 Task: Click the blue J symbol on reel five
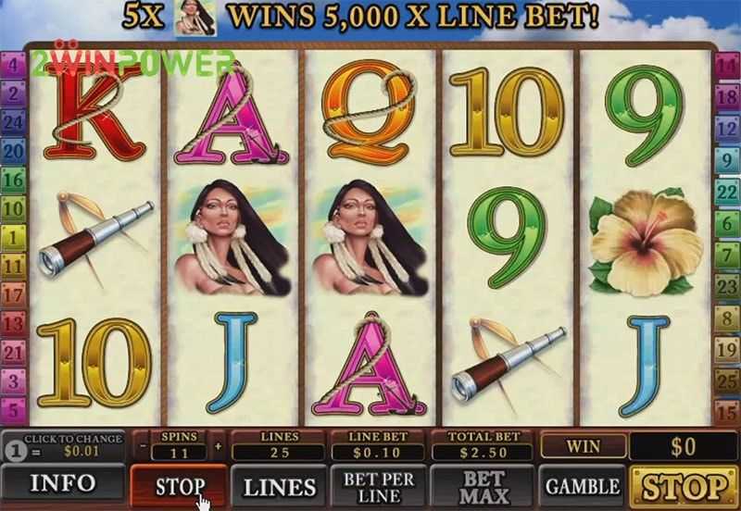[x=646, y=366]
